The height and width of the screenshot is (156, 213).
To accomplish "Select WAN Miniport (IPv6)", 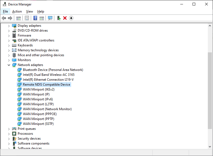I will point(38,99).
